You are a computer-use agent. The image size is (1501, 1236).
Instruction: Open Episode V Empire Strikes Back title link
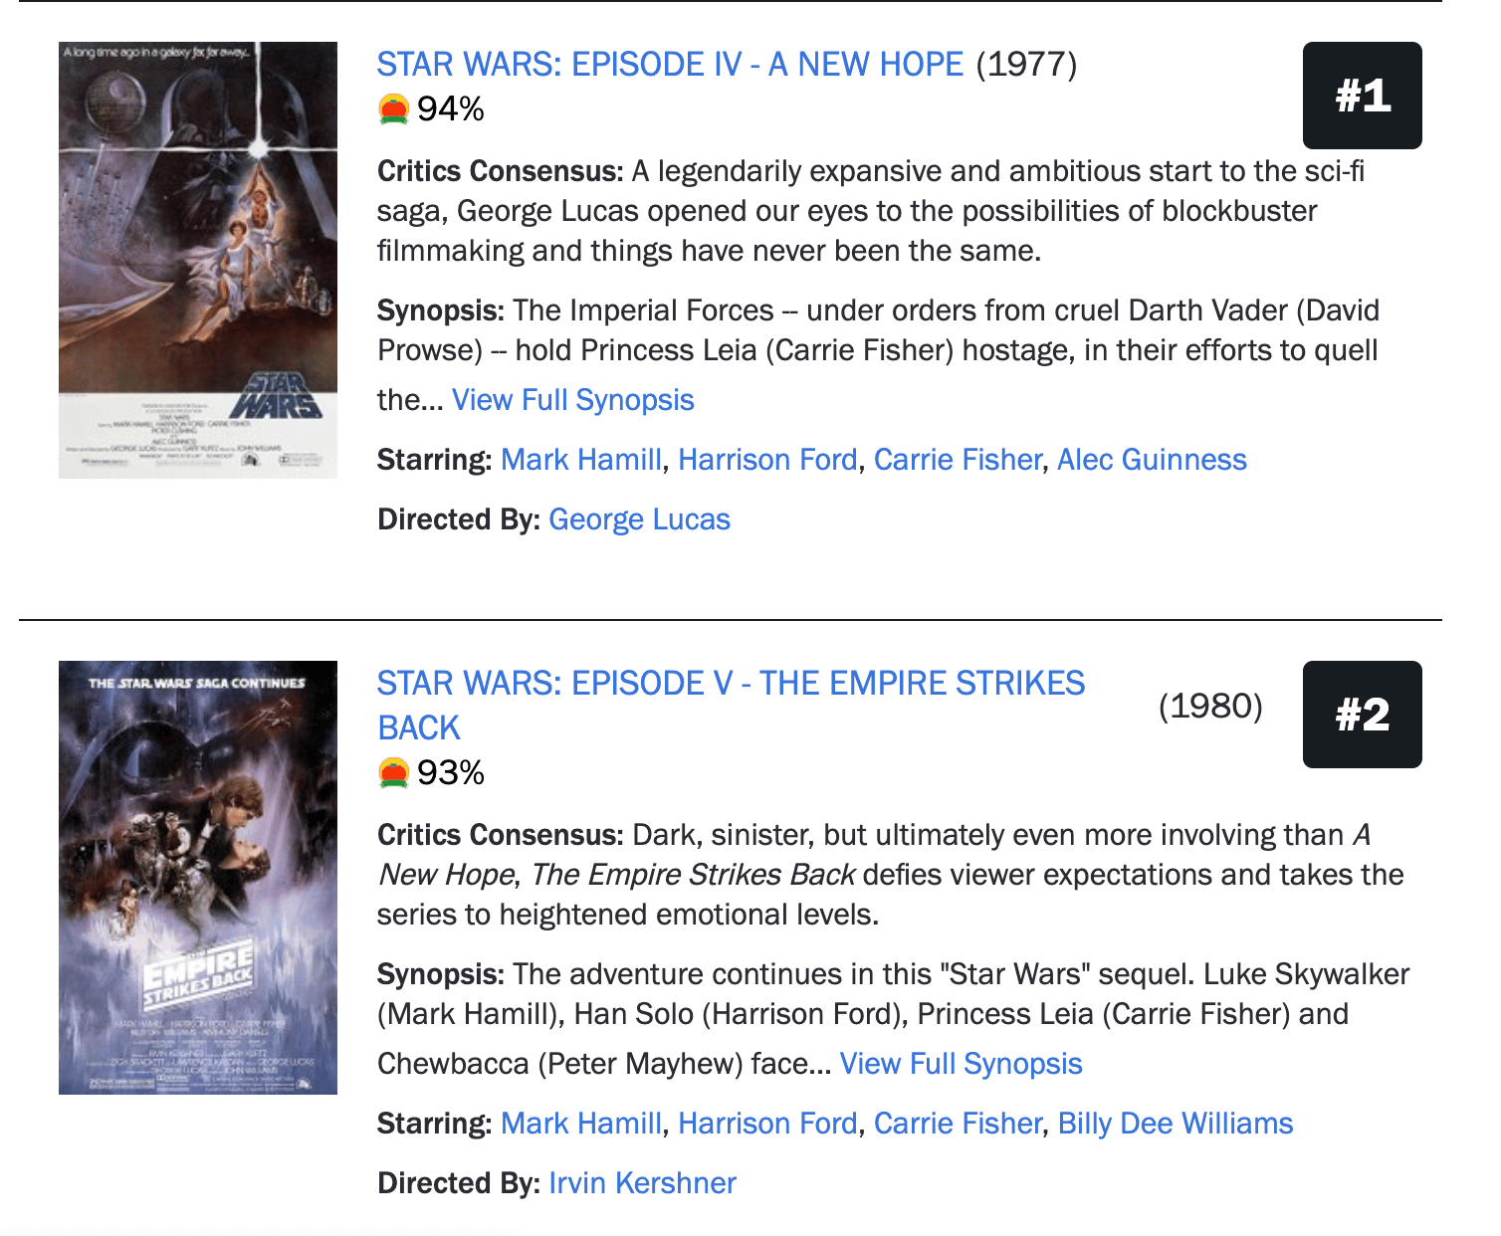point(731,706)
